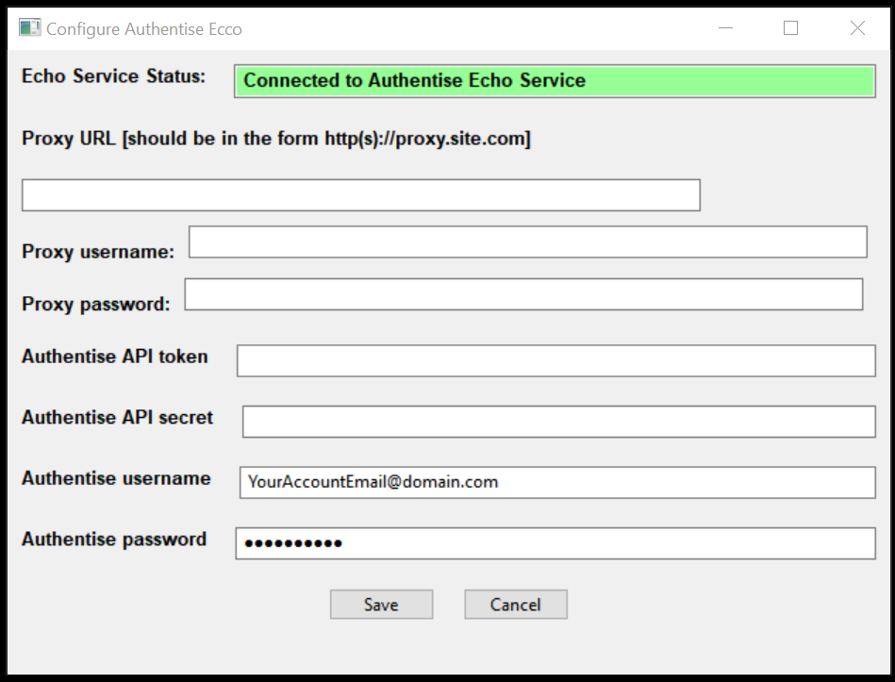The width and height of the screenshot is (895, 682).
Task: Click the Authentise API secret label
Action: [118, 417]
